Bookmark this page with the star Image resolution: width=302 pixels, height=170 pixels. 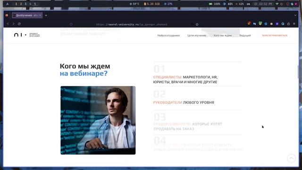coord(197,24)
